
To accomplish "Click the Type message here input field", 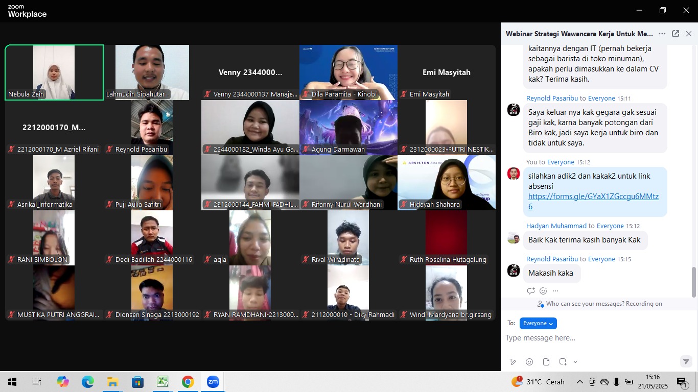I will [x=588, y=338].
